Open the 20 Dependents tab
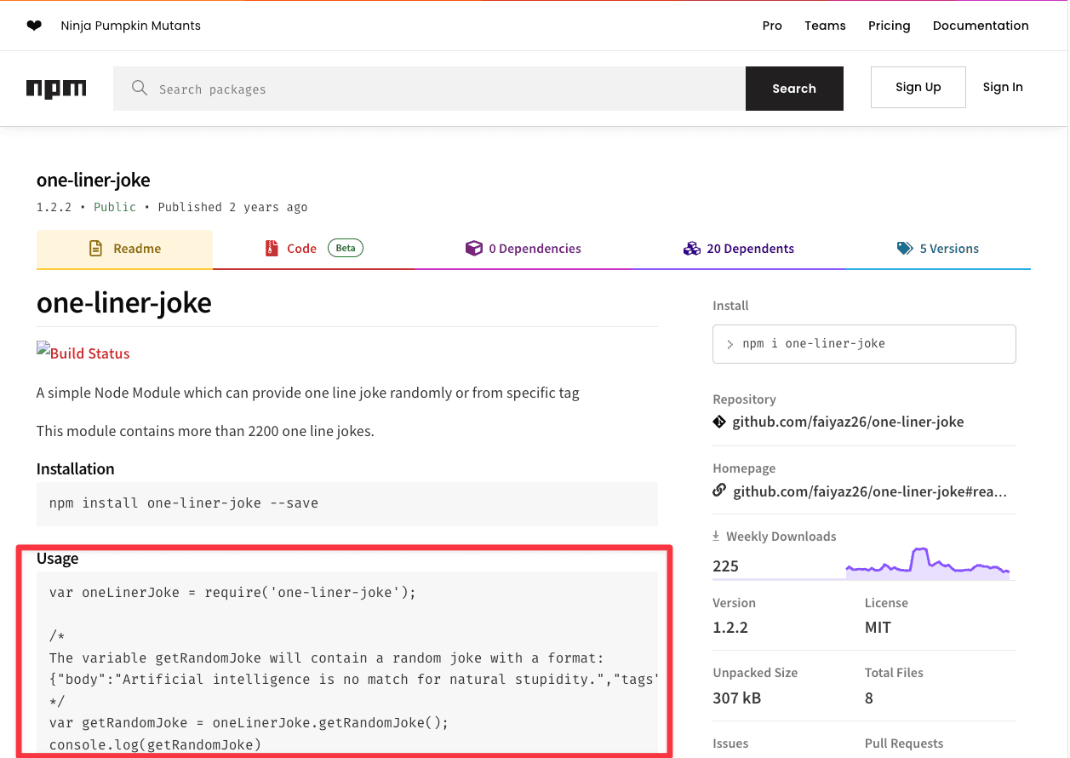This screenshot has width=1070, height=758. pyautogui.click(x=738, y=249)
